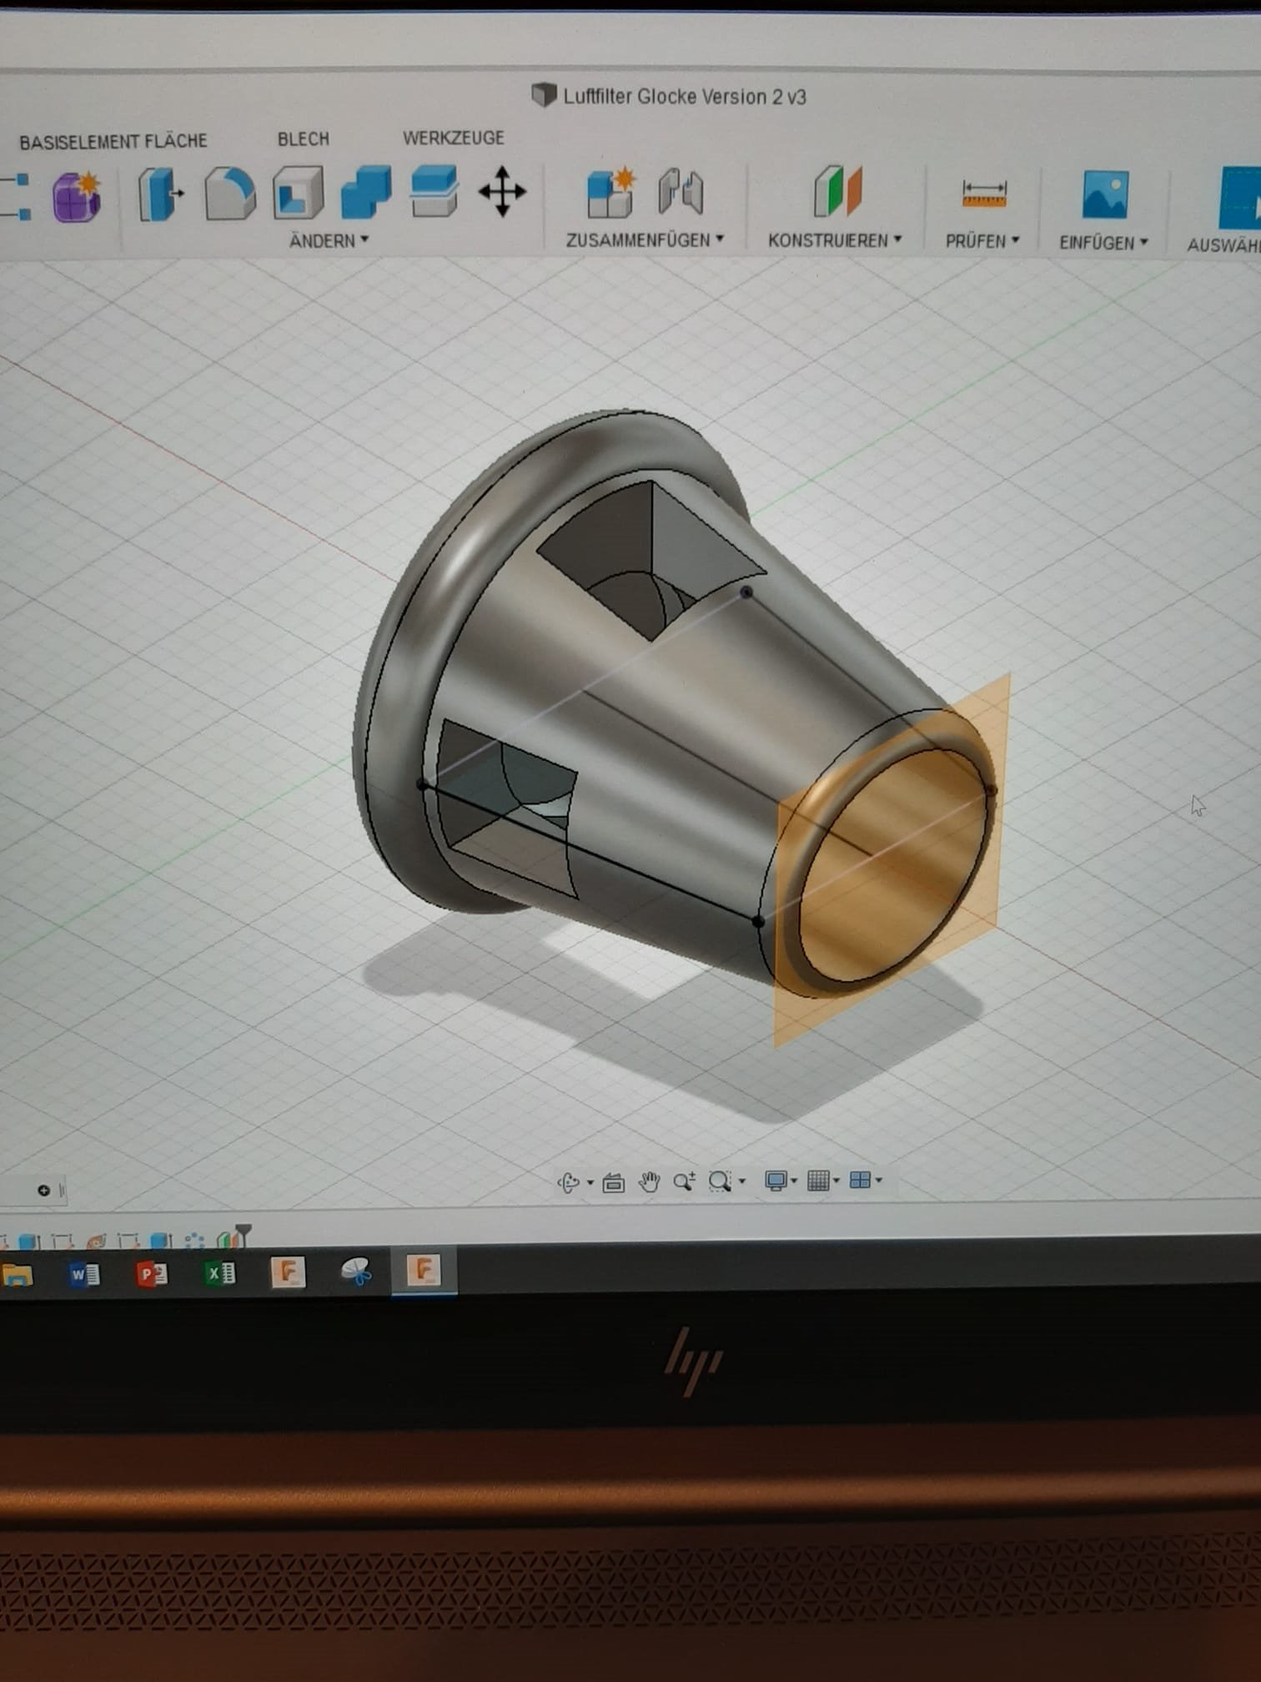Click the Insert image icon
This screenshot has width=1261, height=1682.
click(x=1105, y=195)
